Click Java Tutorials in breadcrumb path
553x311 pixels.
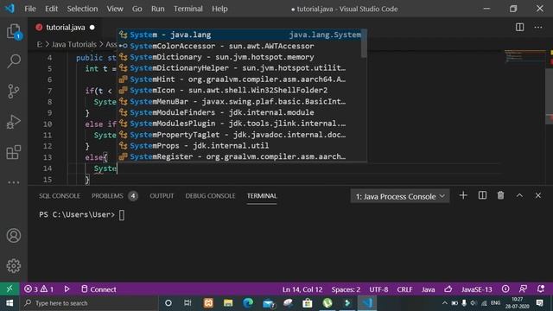[x=73, y=44]
